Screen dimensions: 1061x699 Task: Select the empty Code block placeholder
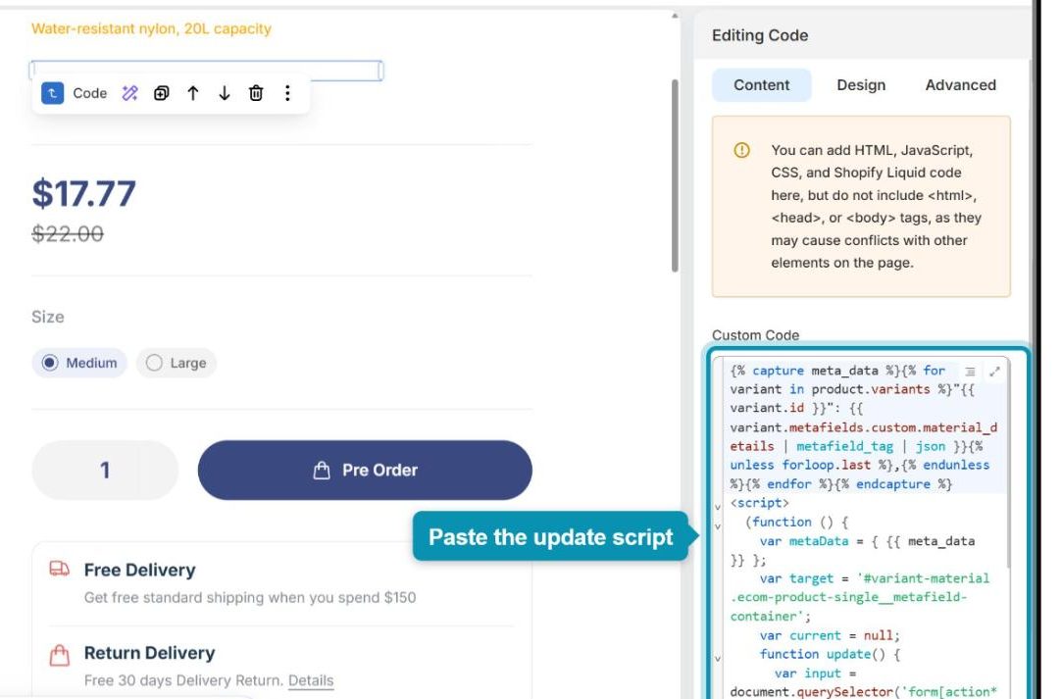[206, 71]
